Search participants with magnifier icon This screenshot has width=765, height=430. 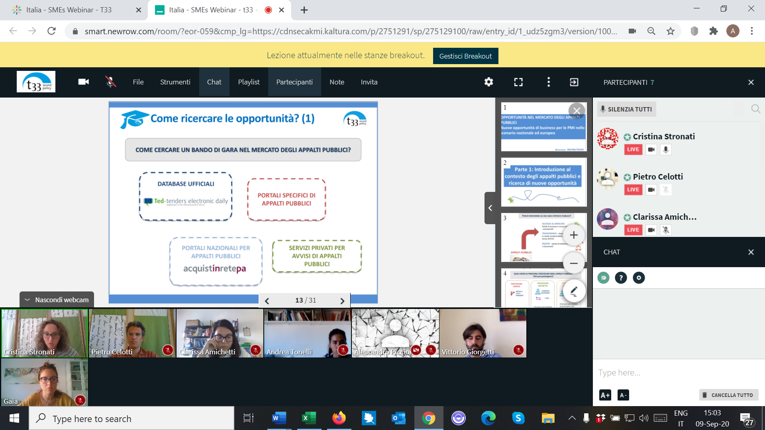(x=755, y=109)
